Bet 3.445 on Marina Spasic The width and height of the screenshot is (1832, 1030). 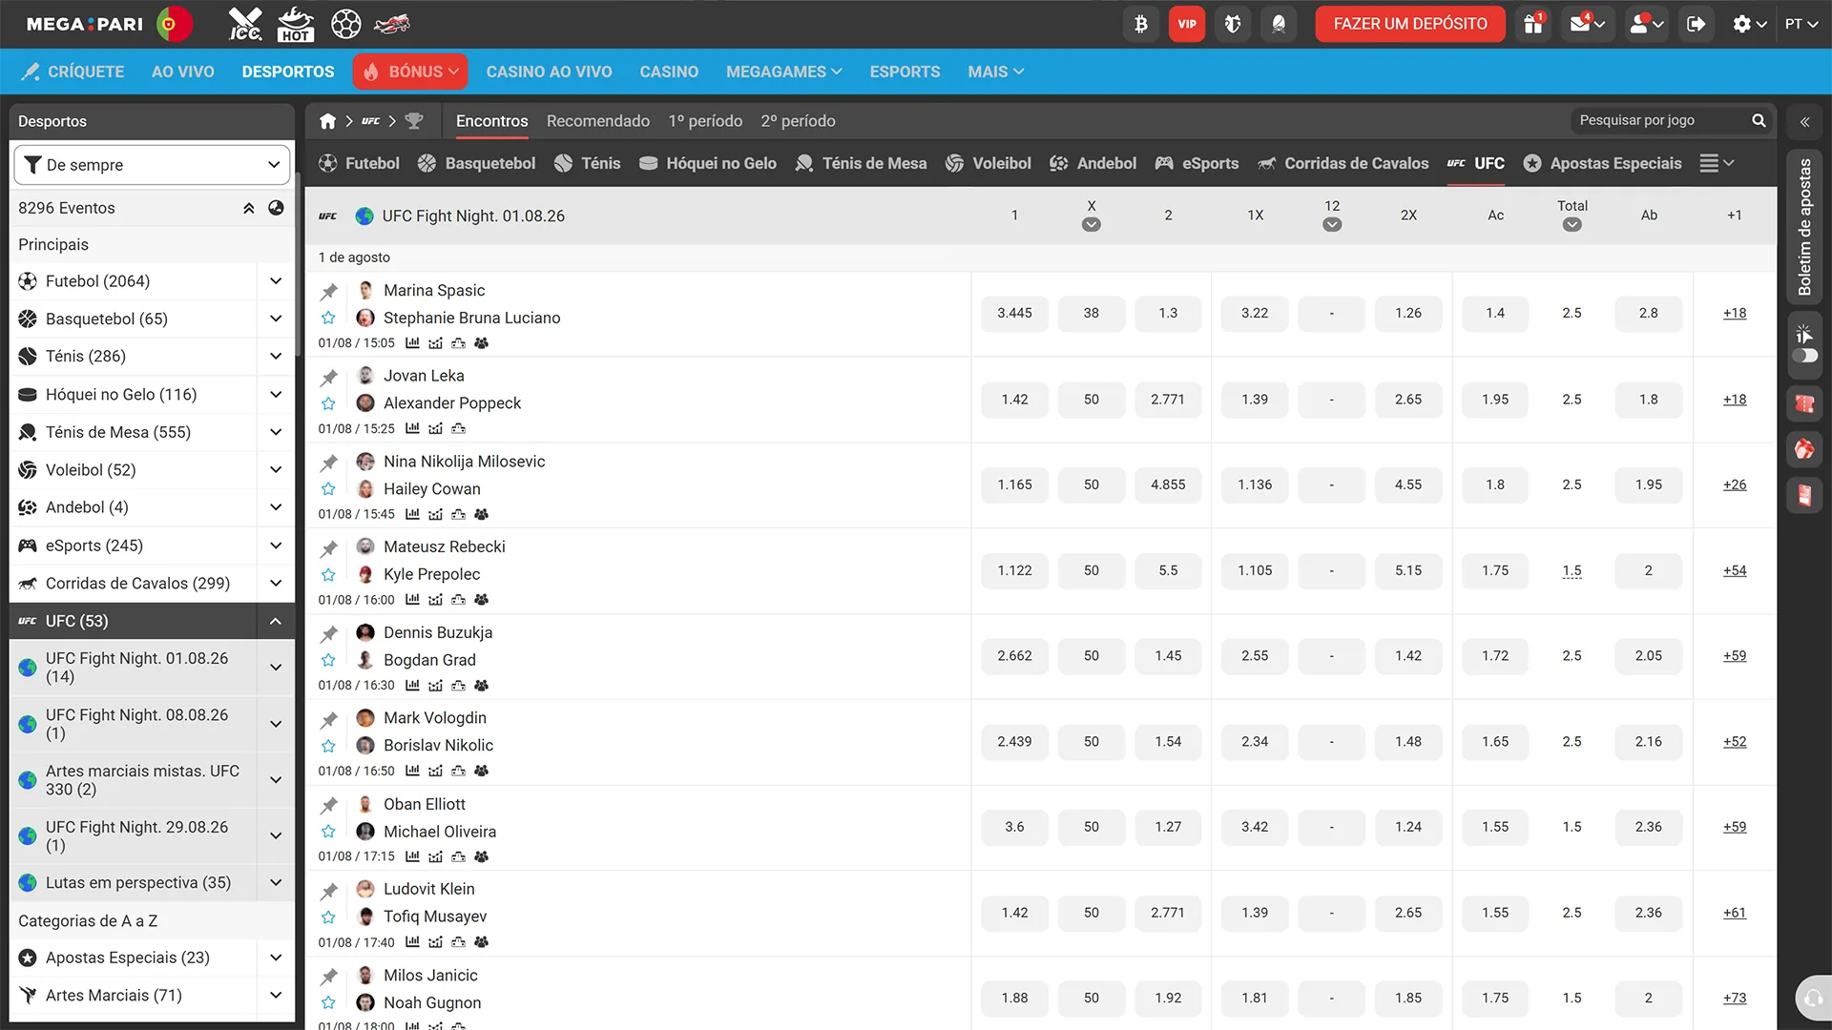pos(1014,313)
